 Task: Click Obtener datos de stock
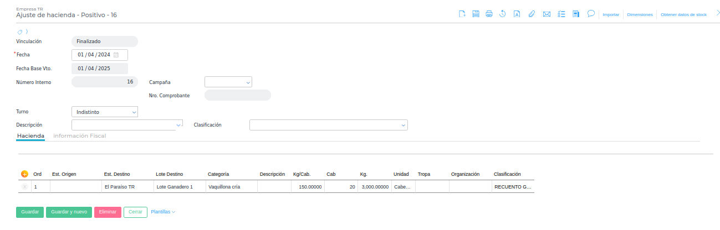tap(683, 15)
